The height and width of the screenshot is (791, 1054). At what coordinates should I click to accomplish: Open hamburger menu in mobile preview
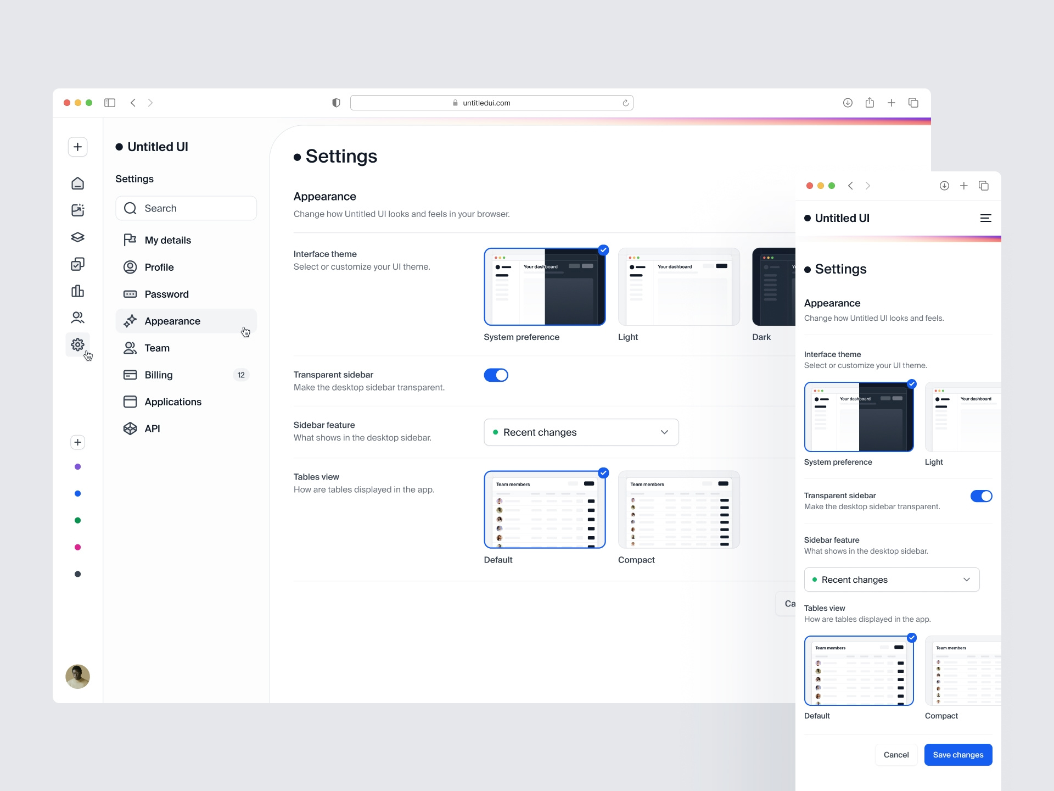coord(985,218)
